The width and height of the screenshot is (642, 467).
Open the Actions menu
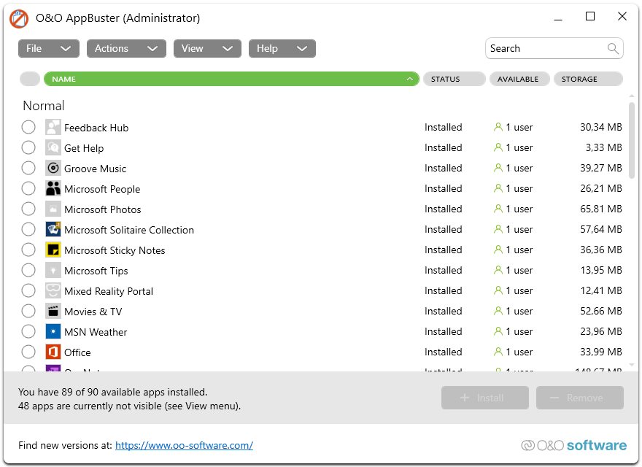point(125,48)
